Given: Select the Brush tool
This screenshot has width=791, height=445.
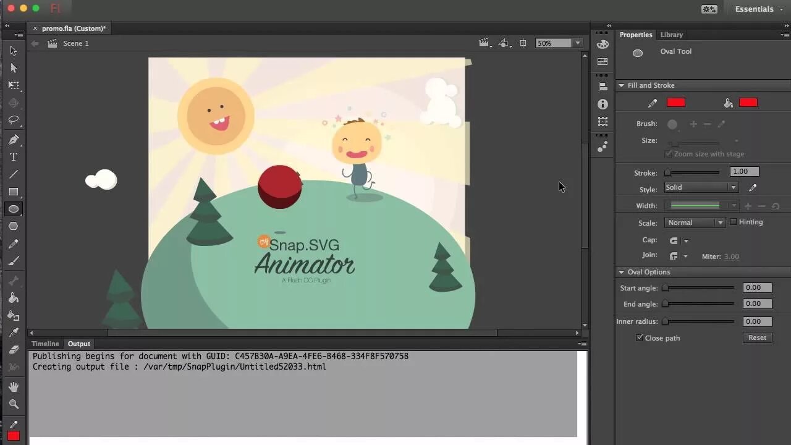Looking at the screenshot, I should tap(14, 261).
